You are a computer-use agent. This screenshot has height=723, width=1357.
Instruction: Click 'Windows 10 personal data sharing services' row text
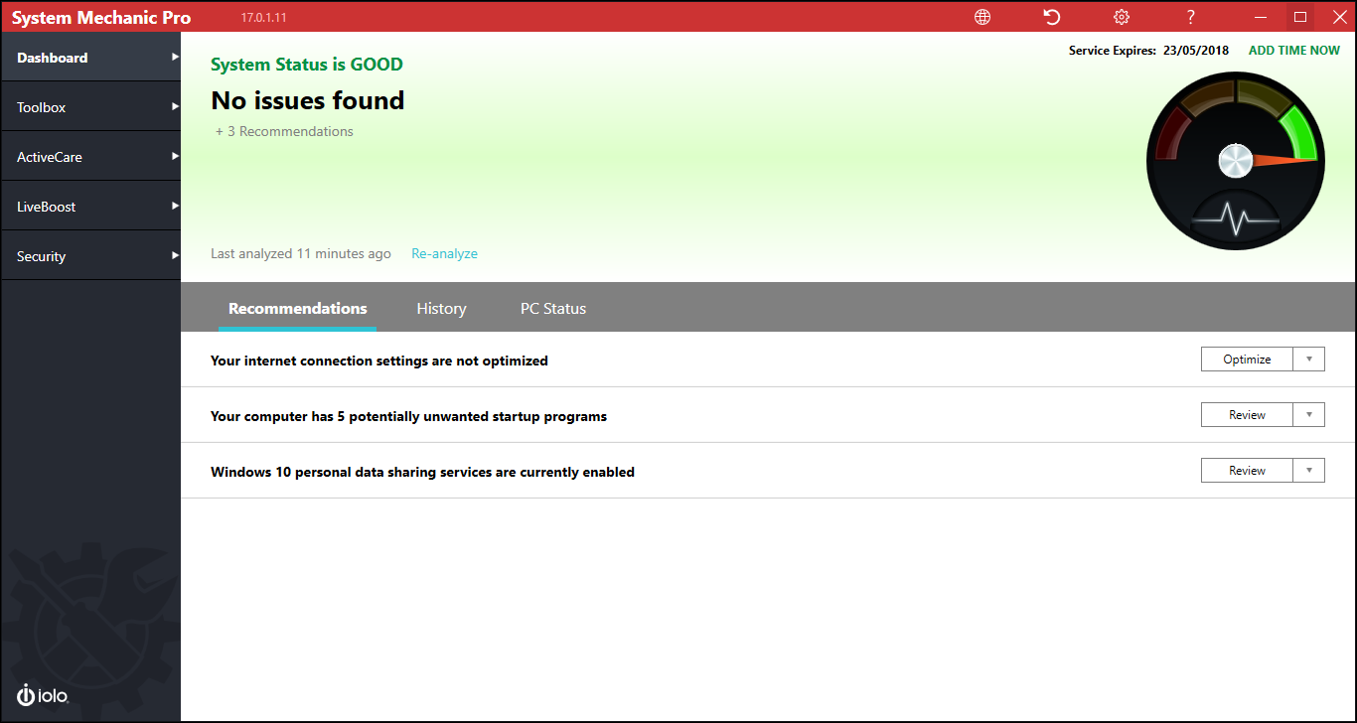click(x=422, y=472)
